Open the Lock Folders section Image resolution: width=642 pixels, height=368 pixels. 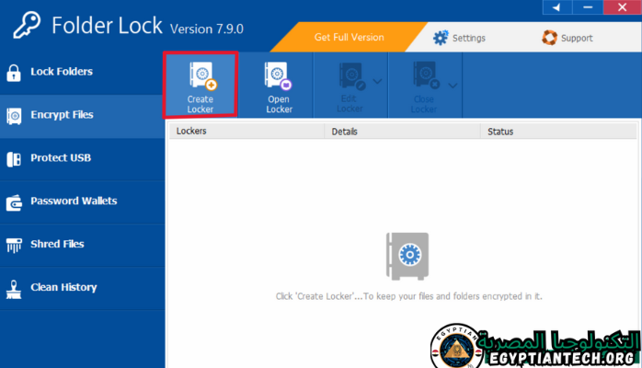coord(61,72)
